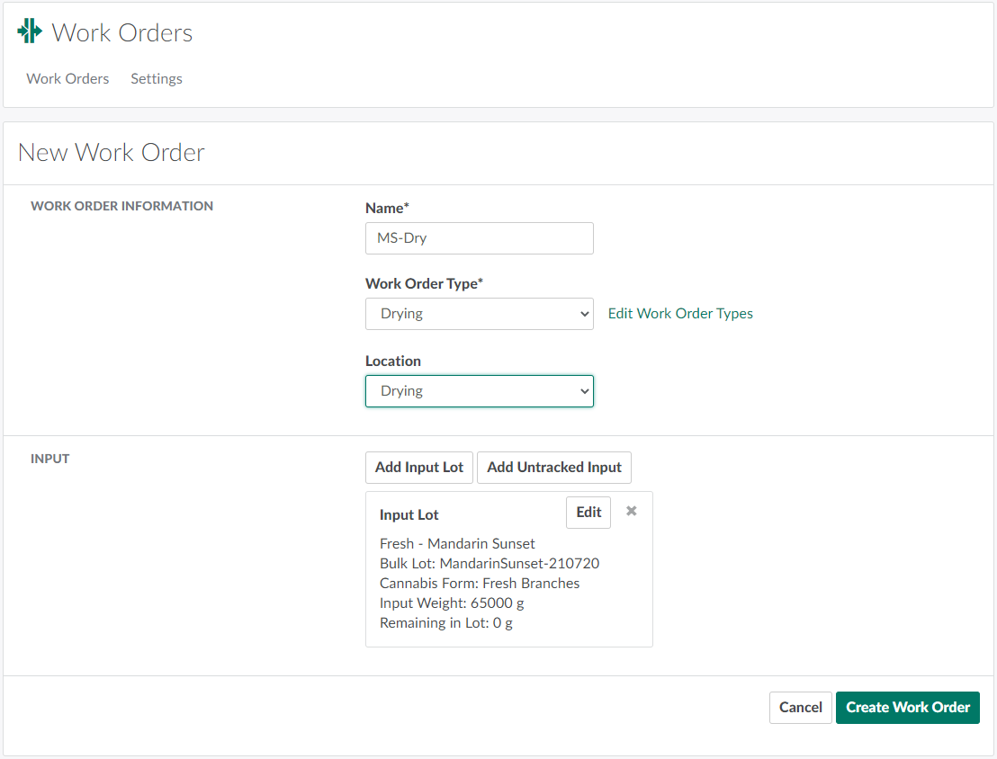
Task: Click the Name* field label
Action: coord(387,208)
